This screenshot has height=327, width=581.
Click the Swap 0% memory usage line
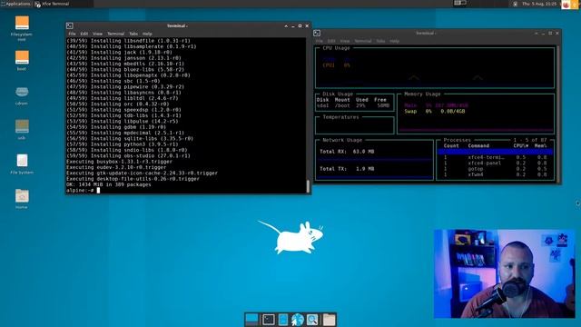pyautogui.click(x=434, y=111)
